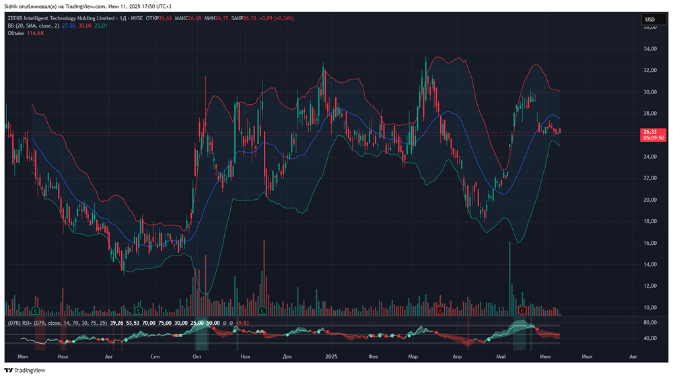Screen dimensions: 673x378
Task: Click the 2025 year label on the time axis
Action: (331, 356)
